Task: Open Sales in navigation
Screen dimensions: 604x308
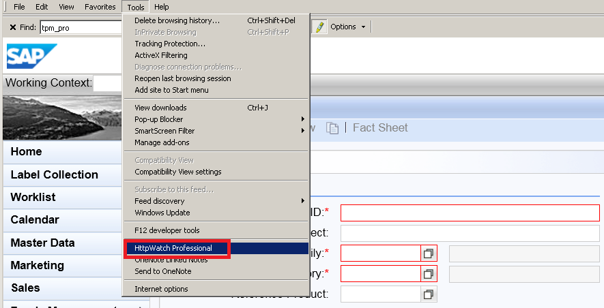Action: [x=62, y=288]
